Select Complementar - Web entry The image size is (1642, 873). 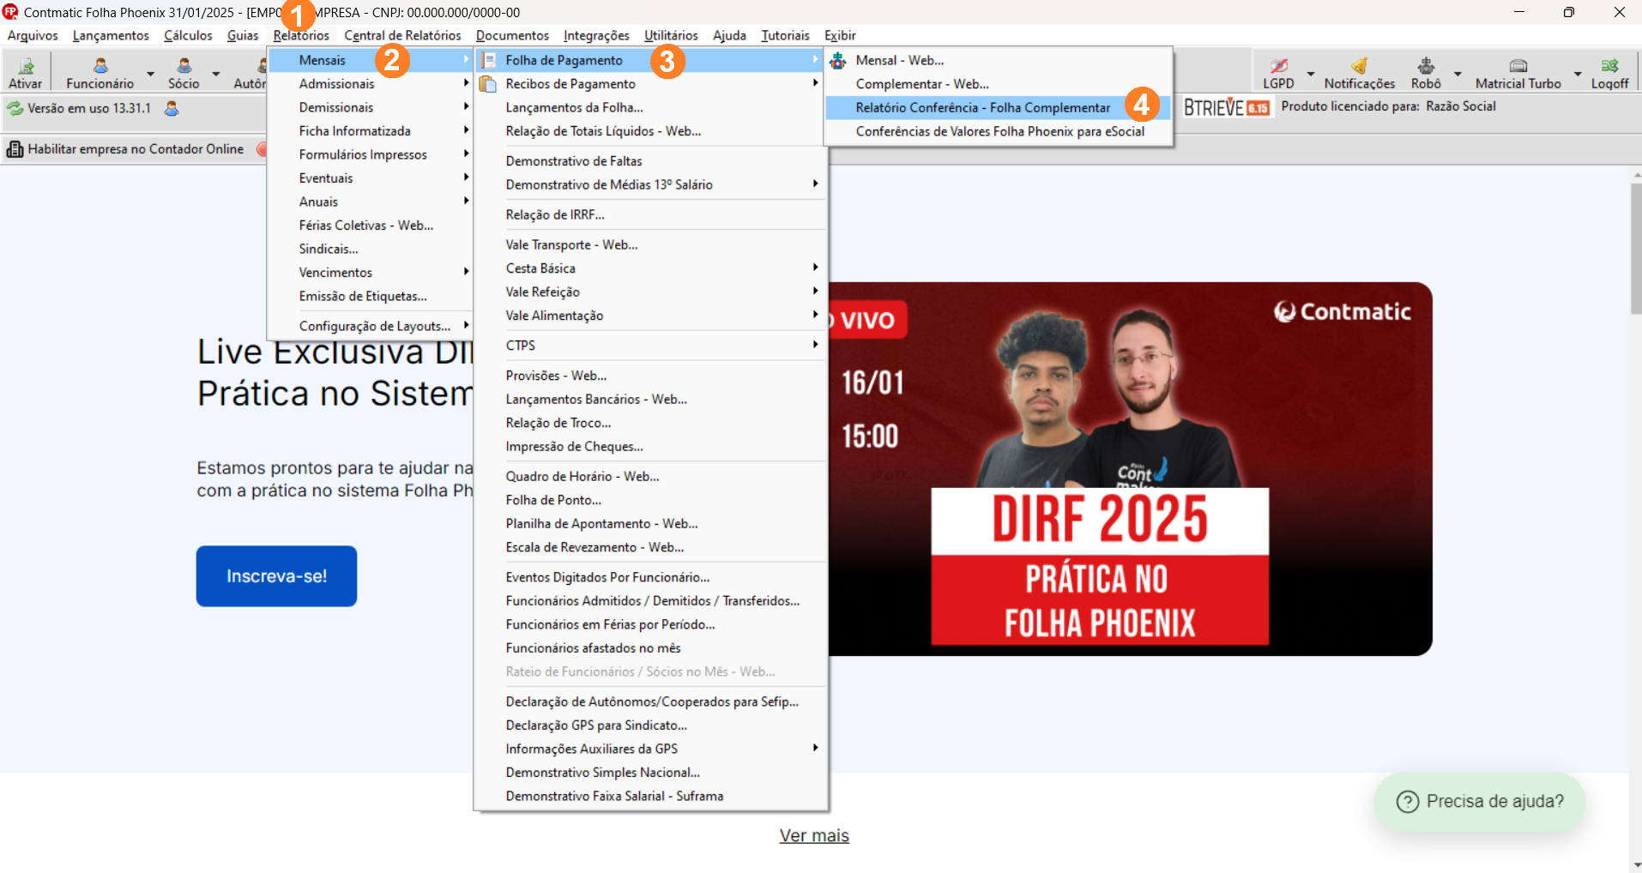click(998, 84)
